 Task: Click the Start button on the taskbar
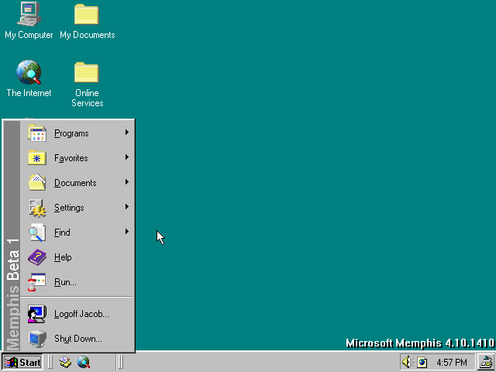pyautogui.click(x=22, y=362)
